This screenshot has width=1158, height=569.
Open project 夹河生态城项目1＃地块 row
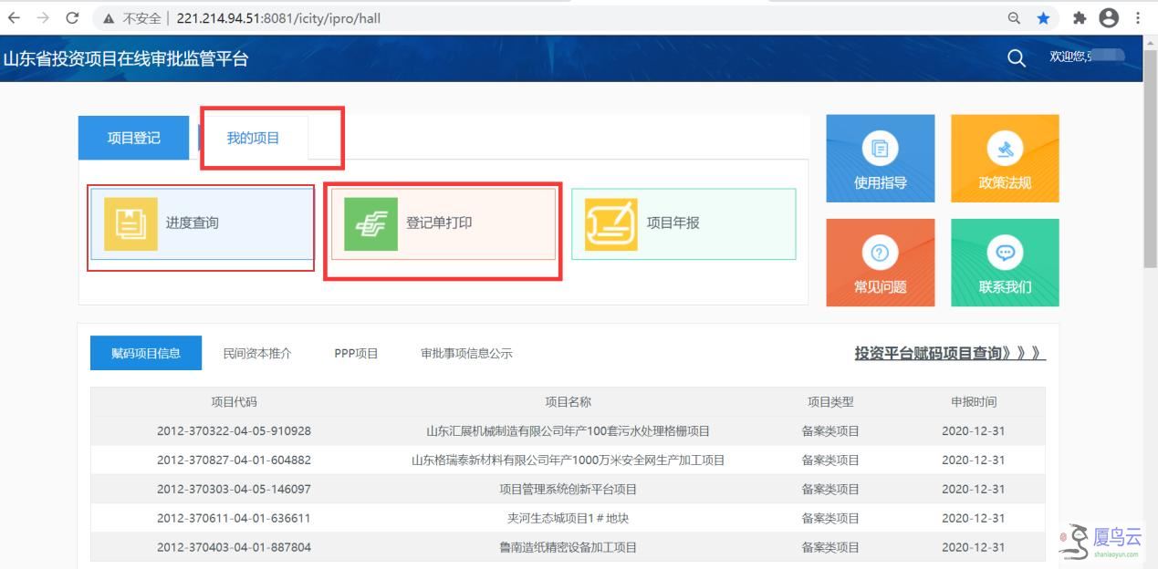(568, 518)
